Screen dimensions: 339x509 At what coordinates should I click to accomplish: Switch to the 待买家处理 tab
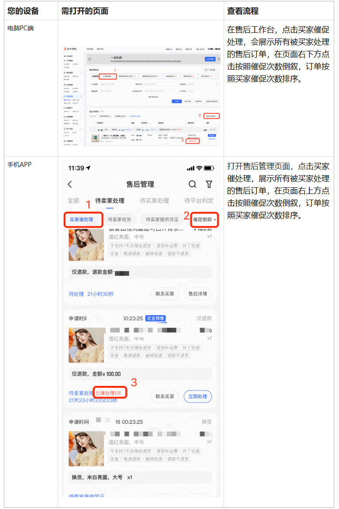pyautogui.click(x=154, y=200)
